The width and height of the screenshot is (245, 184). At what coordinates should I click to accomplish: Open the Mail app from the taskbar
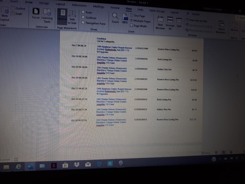88,164
